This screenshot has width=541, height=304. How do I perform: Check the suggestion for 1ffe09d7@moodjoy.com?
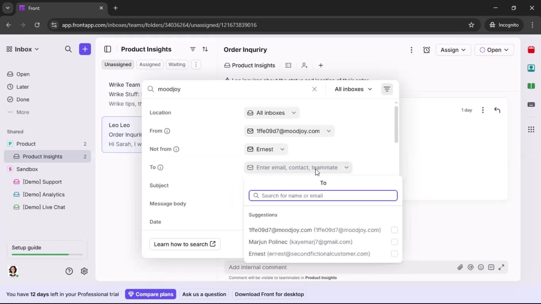pyautogui.click(x=394, y=230)
